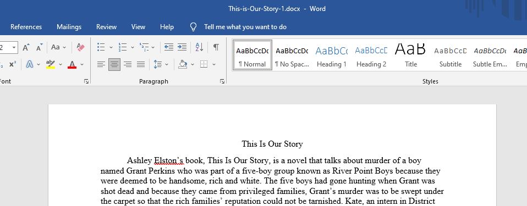Screen dimensions: 527x206
Task: Apply Subtitle style
Action: 451,55
